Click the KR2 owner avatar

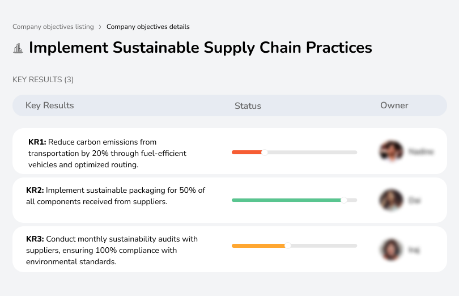pyautogui.click(x=391, y=200)
